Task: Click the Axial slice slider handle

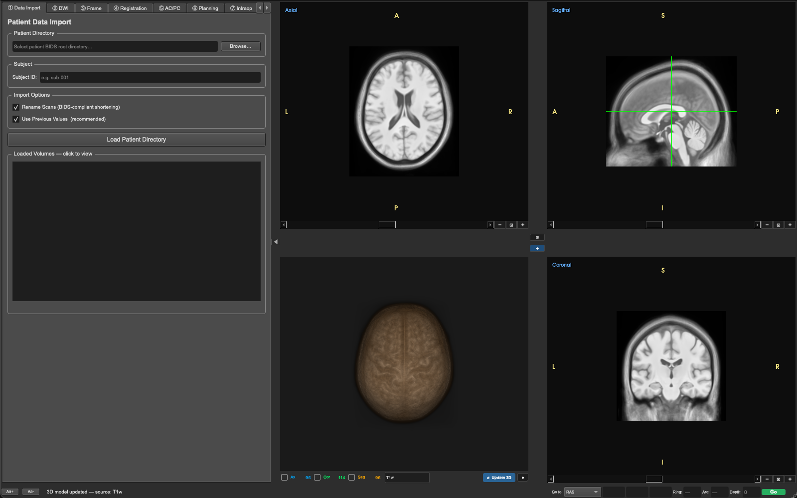Action: pos(387,225)
